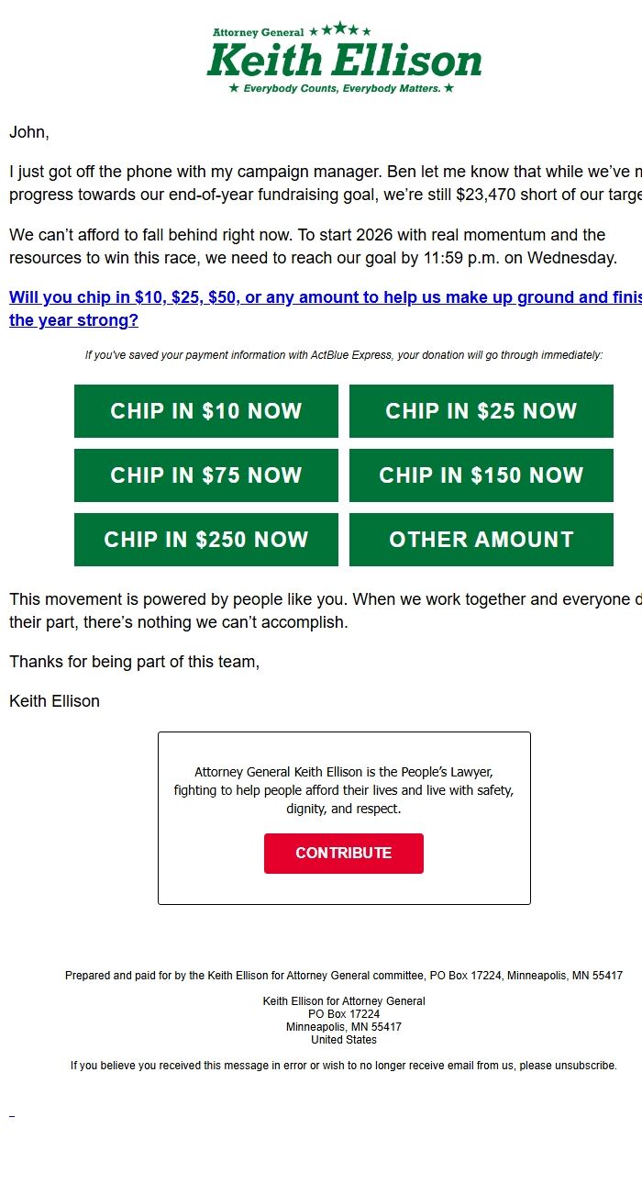The height and width of the screenshot is (1184, 642).
Task: Click the Attorney General header graphic
Action: (343, 57)
